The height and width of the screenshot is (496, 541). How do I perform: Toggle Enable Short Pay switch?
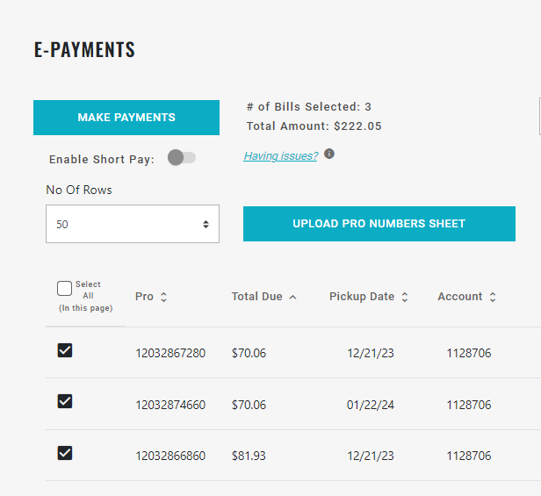(182, 158)
